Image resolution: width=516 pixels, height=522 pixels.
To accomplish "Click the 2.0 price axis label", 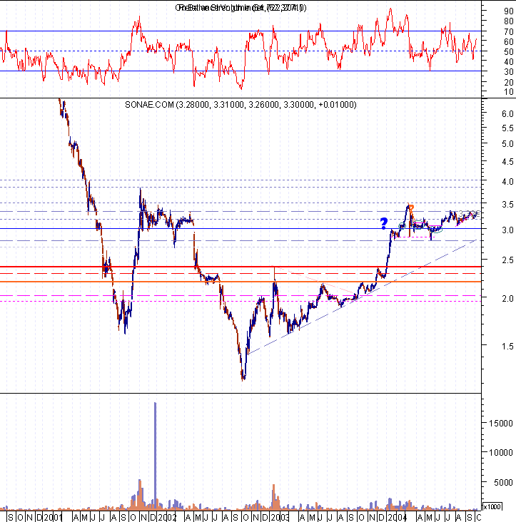I will (507, 298).
